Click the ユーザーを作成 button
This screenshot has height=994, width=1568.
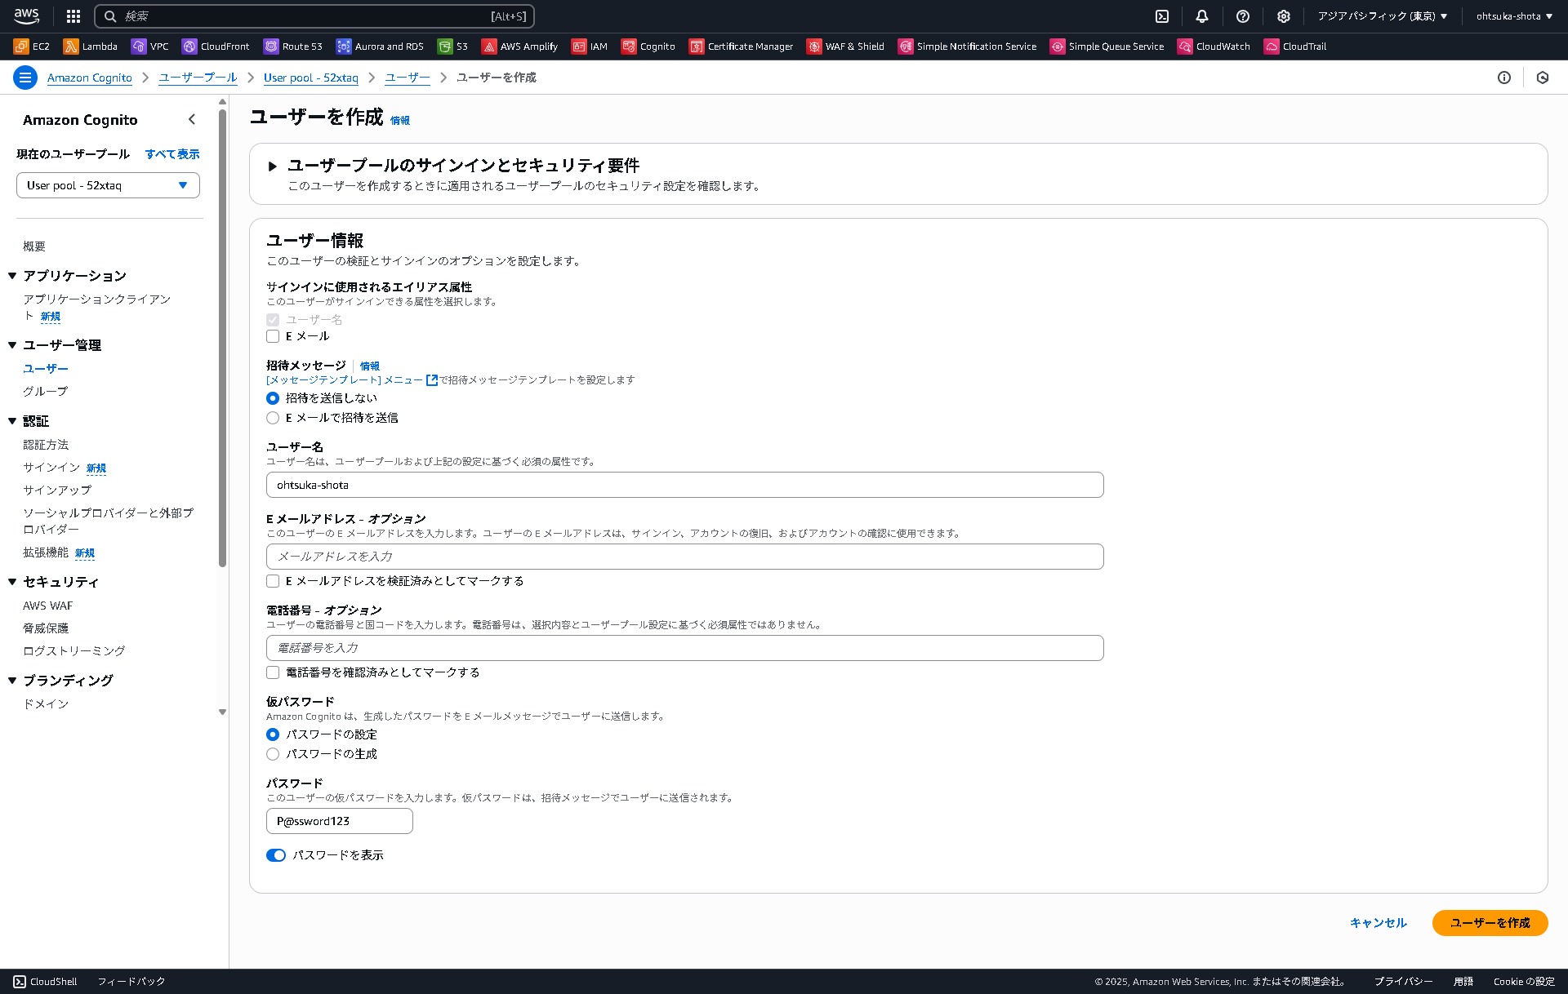click(x=1490, y=923)
